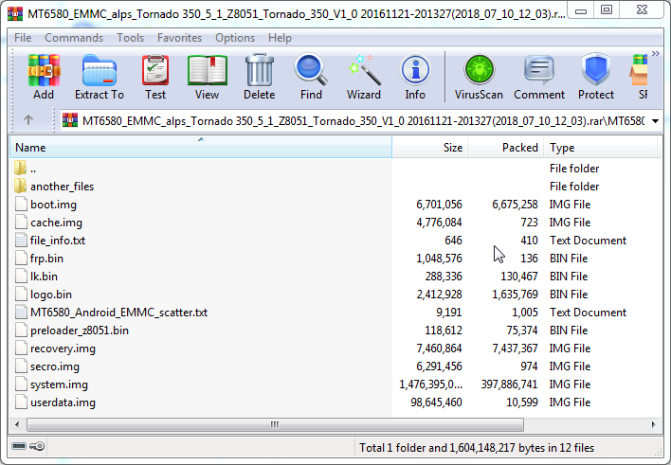This screenshot has width=671, height=465.
Task: Click the address bar path field
Action: point(354,121)
